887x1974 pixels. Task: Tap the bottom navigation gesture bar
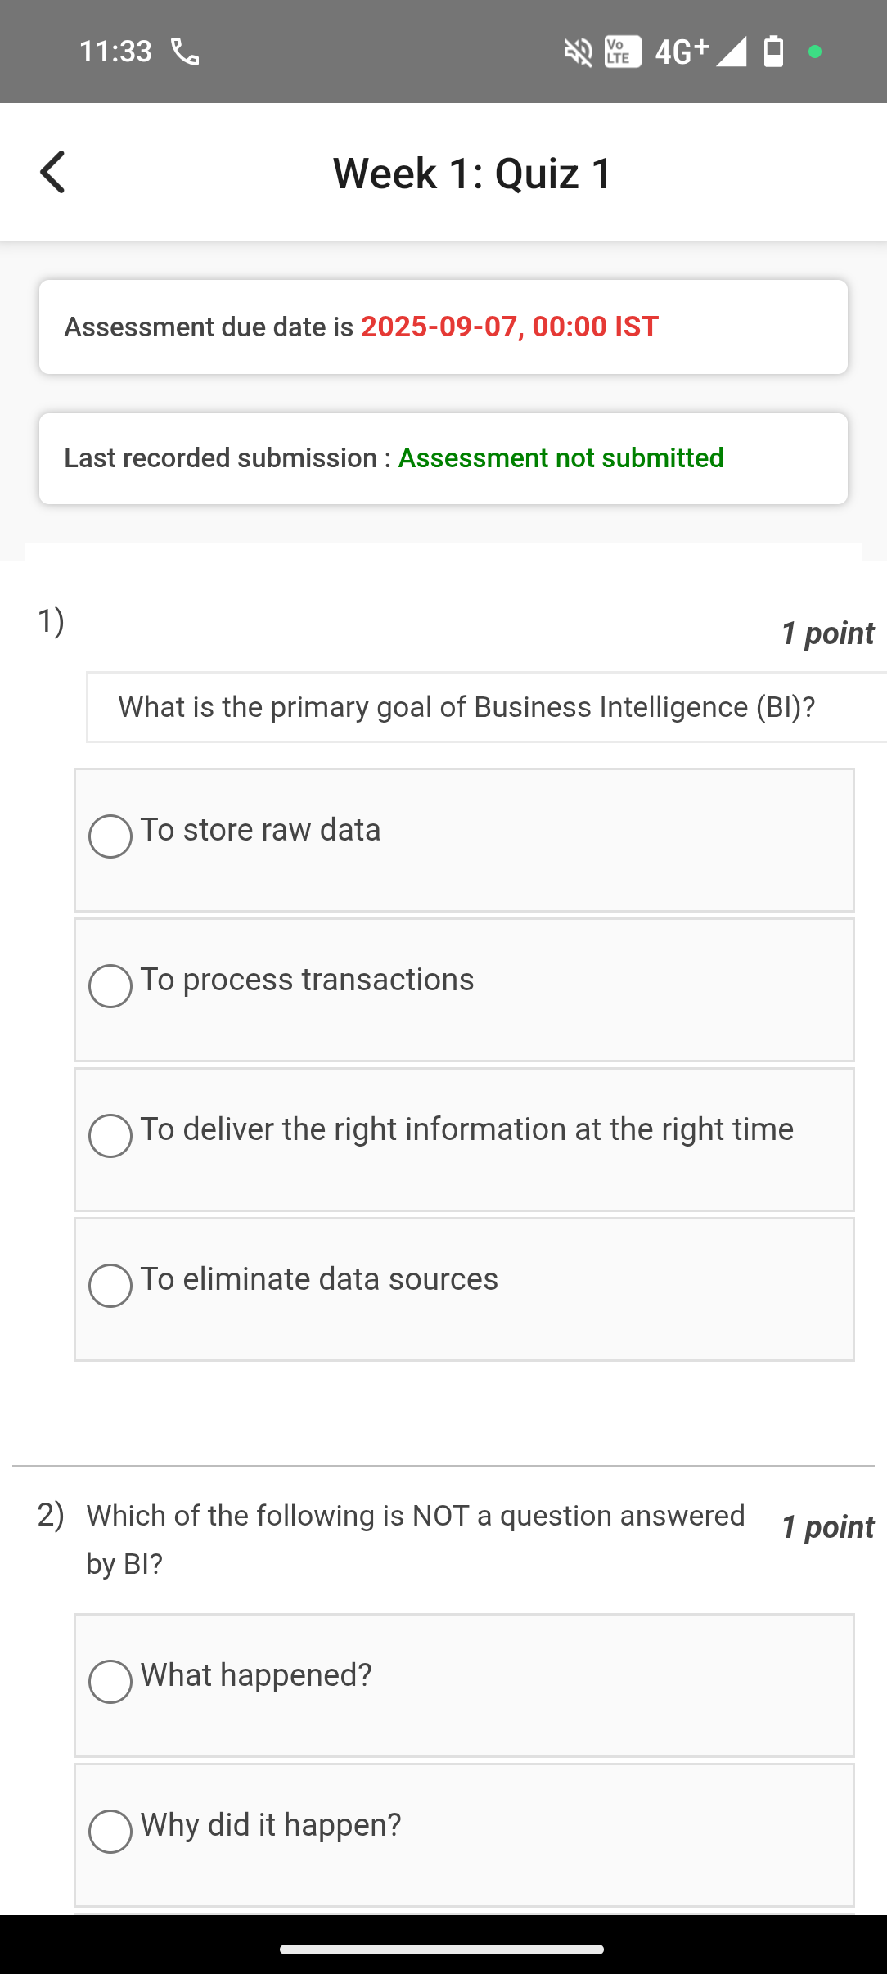(x=442, y=1949)
